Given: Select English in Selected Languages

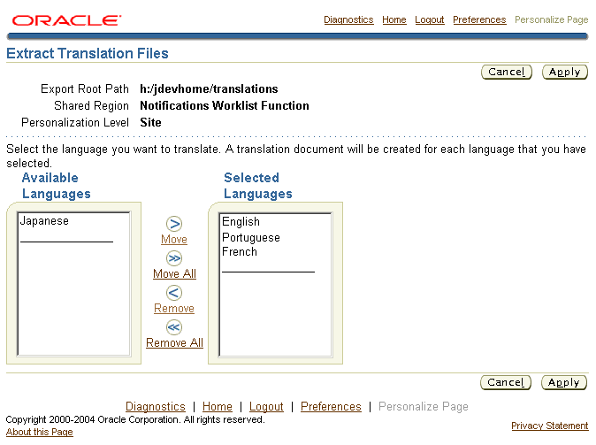Looking at the screenshot, I should [x=241, y=221].
